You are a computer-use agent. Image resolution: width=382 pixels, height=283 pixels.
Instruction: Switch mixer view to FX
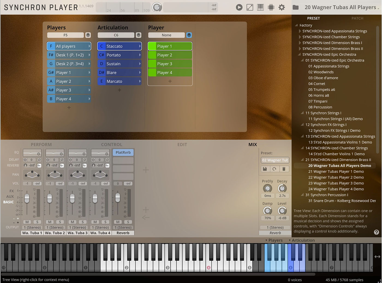tap(11, 191)
